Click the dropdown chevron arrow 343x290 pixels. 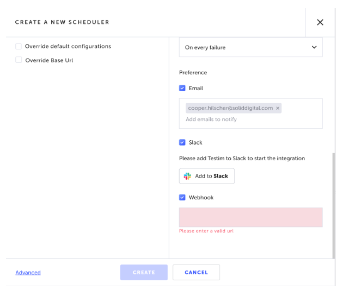[314, 47]
